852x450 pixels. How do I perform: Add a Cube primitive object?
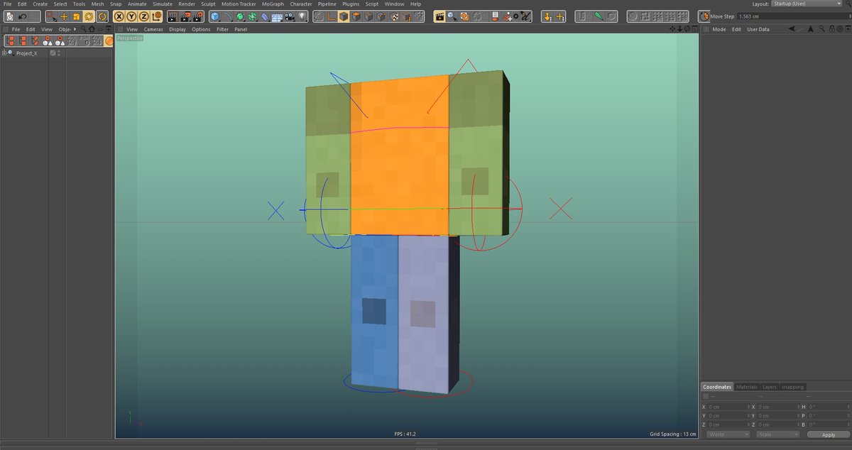coord(214,16)
